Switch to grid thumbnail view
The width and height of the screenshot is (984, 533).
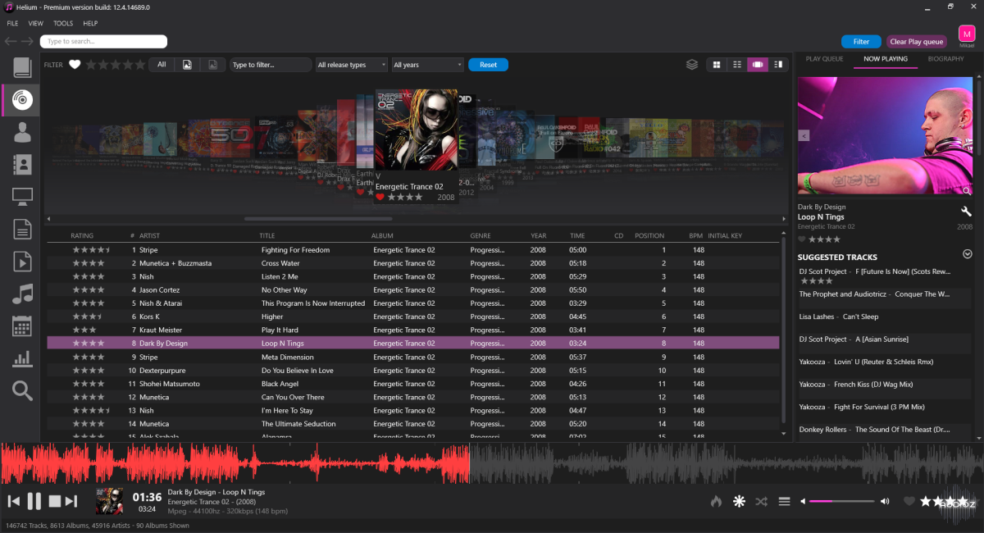[x=717, y=65]
